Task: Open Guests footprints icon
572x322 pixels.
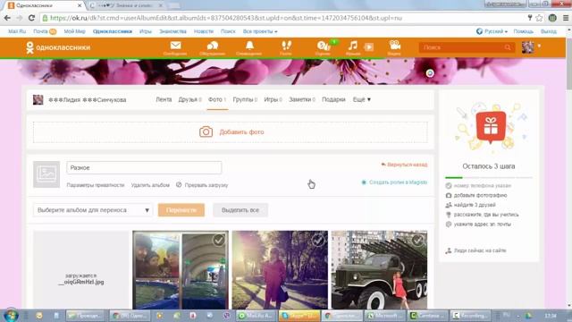Action: tap(286, 46)
